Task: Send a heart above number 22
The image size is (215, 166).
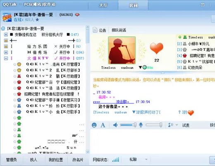Action: pyautogui.click(x=157, y=48)
